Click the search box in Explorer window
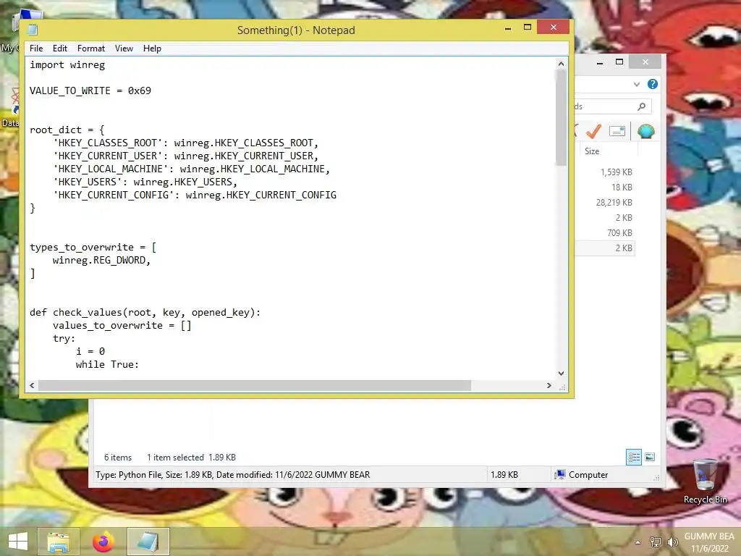This screenshot has height=556, width=741. (613, 106)
